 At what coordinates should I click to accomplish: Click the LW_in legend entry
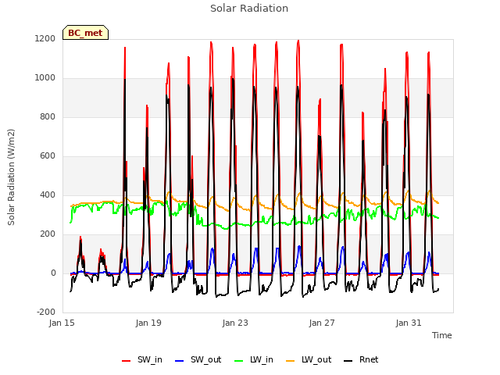pos(253,360)
